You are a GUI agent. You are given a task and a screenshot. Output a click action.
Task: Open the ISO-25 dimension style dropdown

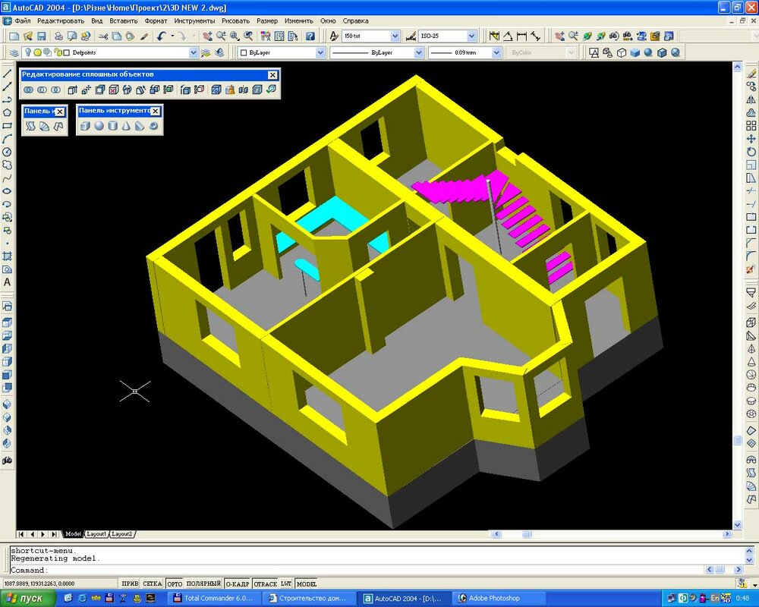471,36
